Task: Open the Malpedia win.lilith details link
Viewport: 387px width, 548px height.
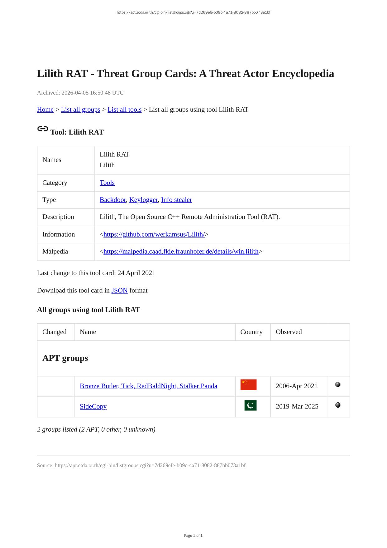Action: point(181,252)
